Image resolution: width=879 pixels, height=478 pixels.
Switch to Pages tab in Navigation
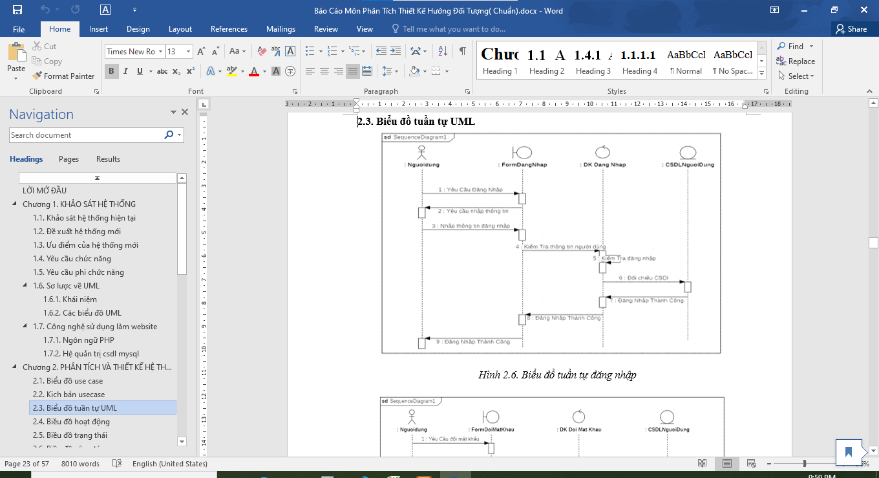(69, 159)
